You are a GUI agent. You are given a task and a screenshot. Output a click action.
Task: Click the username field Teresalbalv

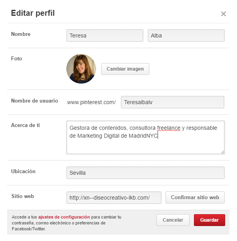pyautogui.click(x=173, y=102)
